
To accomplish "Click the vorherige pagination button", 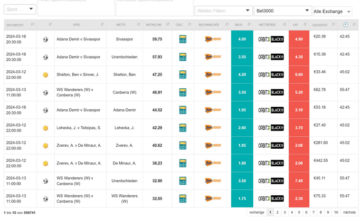I will pos(256,212).
